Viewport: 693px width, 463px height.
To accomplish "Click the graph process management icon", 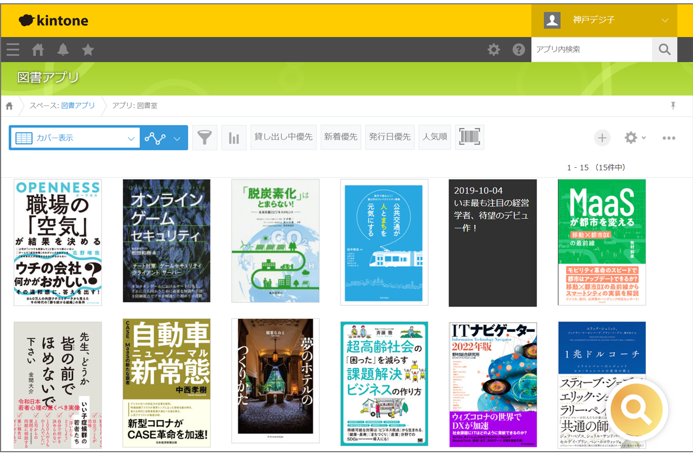I will pyautogui.click(x=155, y=138).
